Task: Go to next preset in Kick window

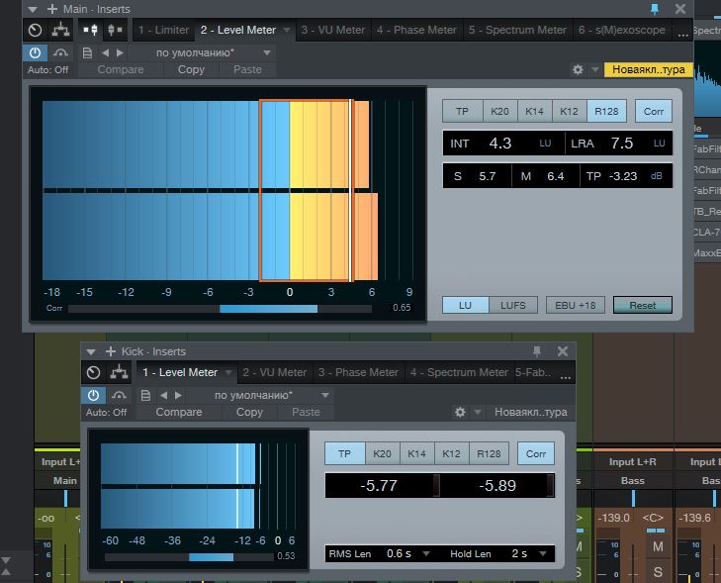Action: [178, 395]
